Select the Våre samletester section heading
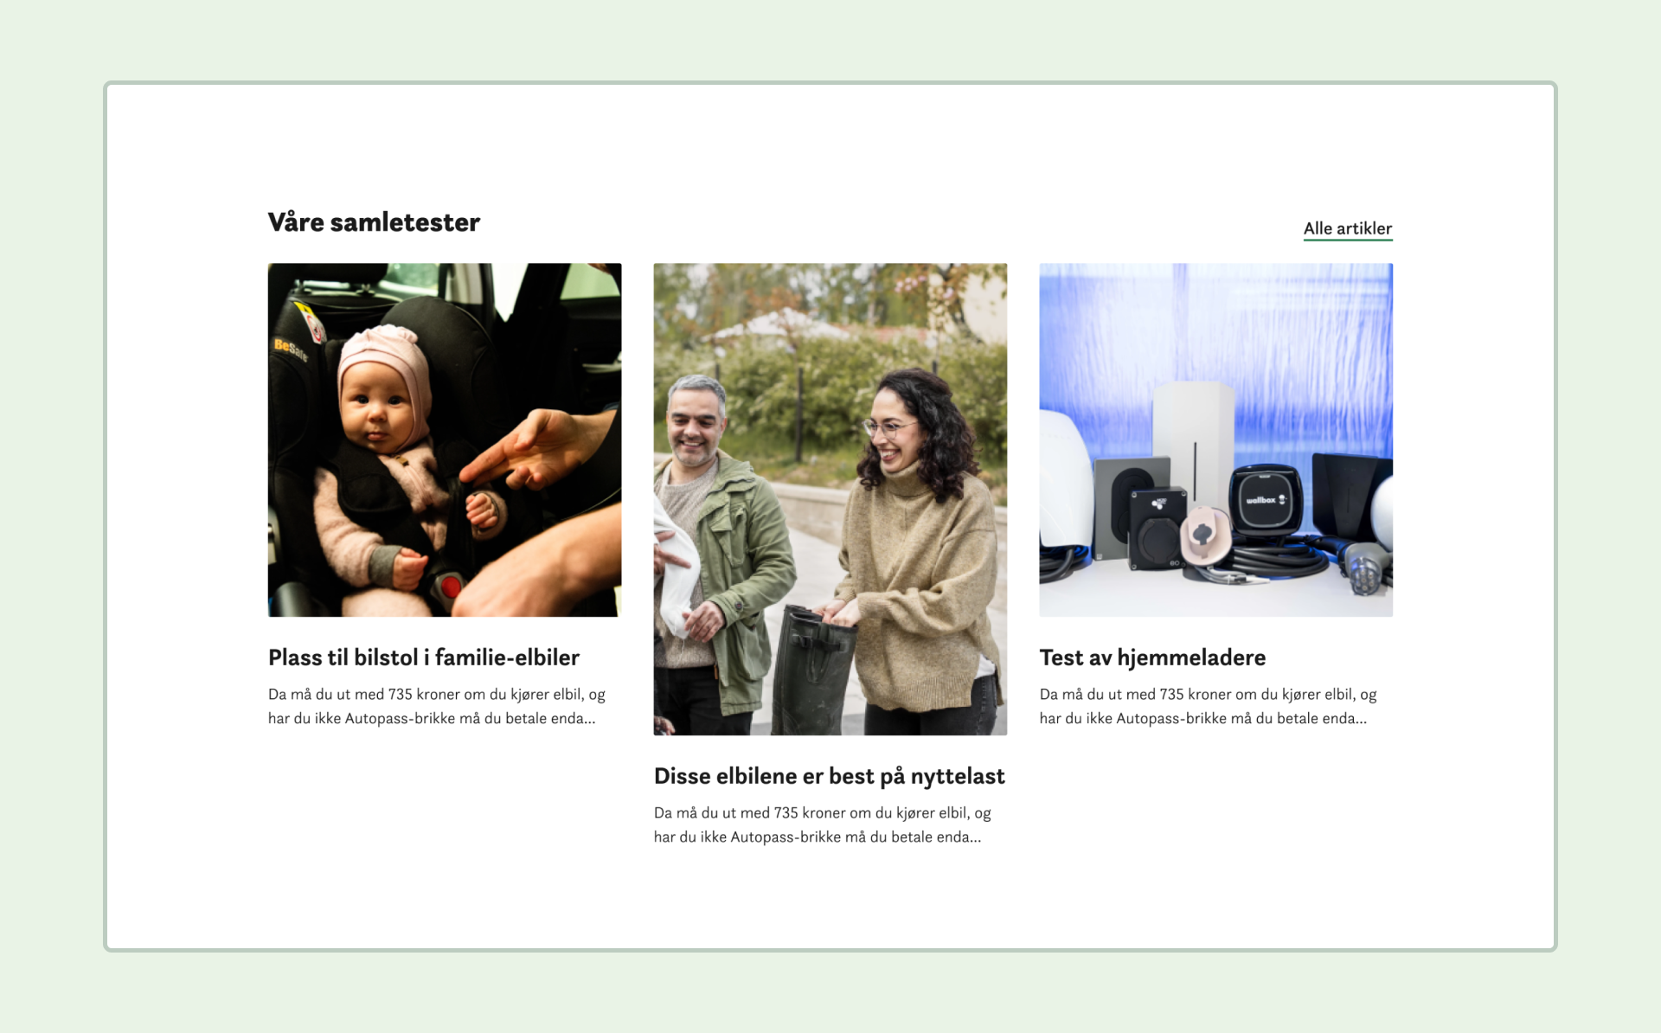Viewport: 1661px width, 1033px height. tap(374, 222)
